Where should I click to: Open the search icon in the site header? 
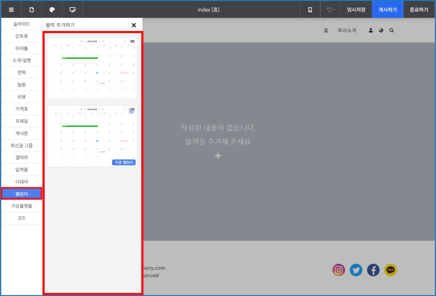[392, 30]
